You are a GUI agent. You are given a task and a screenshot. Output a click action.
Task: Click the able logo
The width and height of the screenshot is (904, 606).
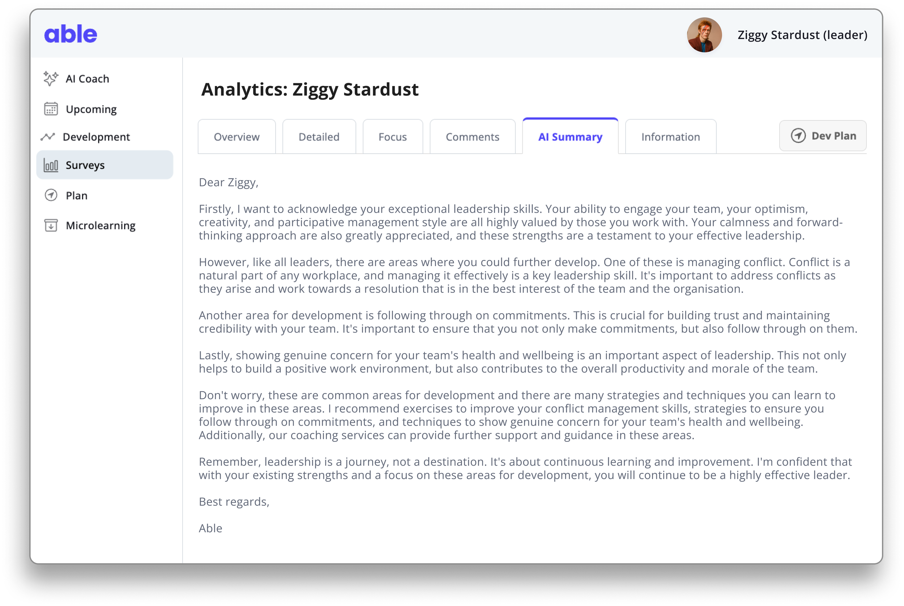tap(71, 34)
